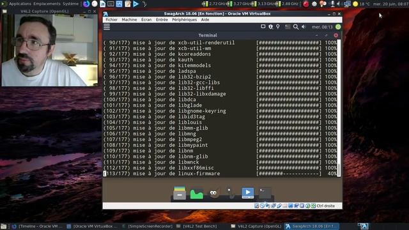The height and width of the screenshot is (230, 409).
Task: Click the gear tray icon in top panel
Action: coord(314,4)
